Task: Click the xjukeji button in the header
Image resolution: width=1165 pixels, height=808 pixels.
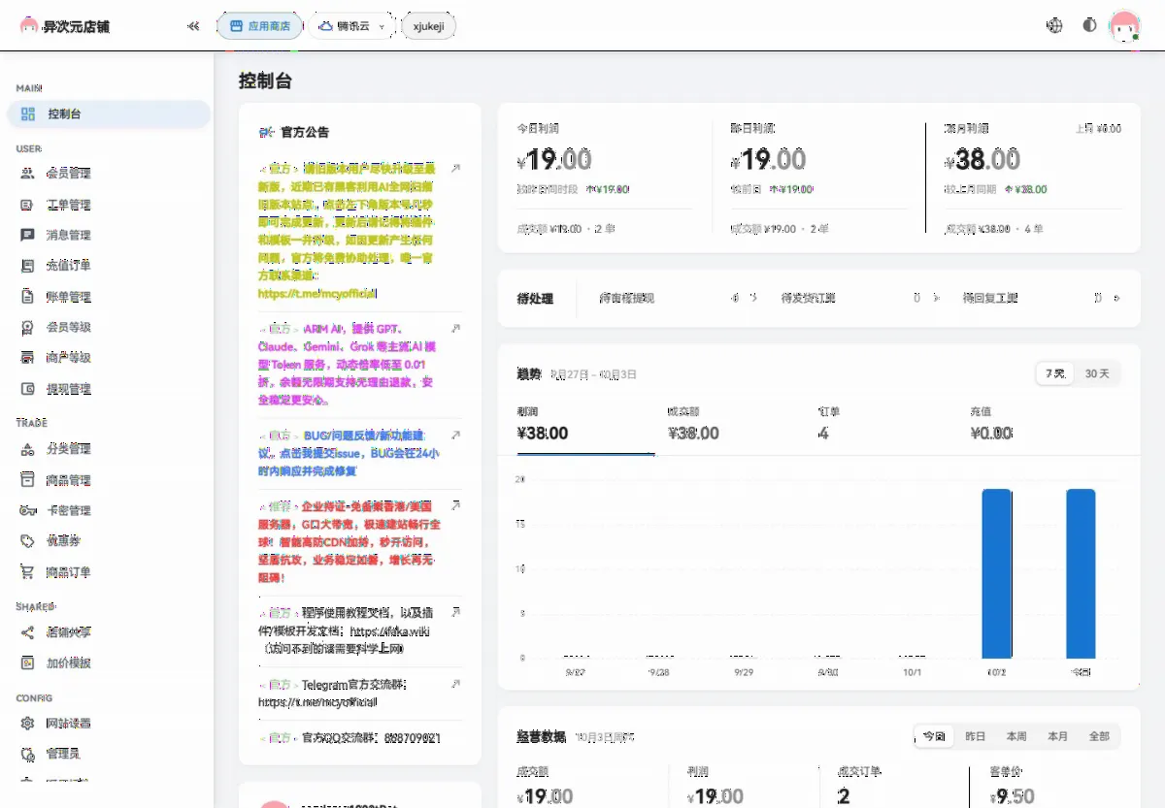Action: pos(428,26)
